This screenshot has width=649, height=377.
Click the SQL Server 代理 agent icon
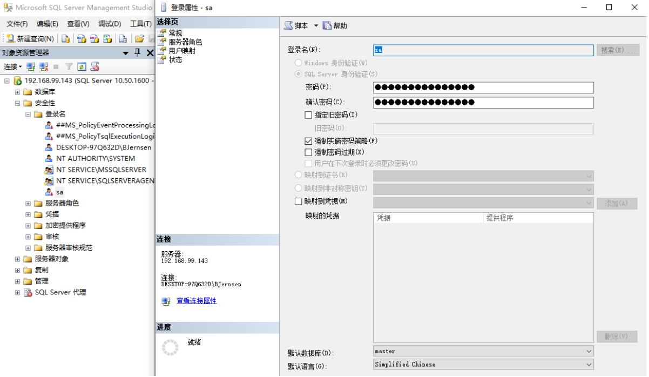click(x=28, y=292)
